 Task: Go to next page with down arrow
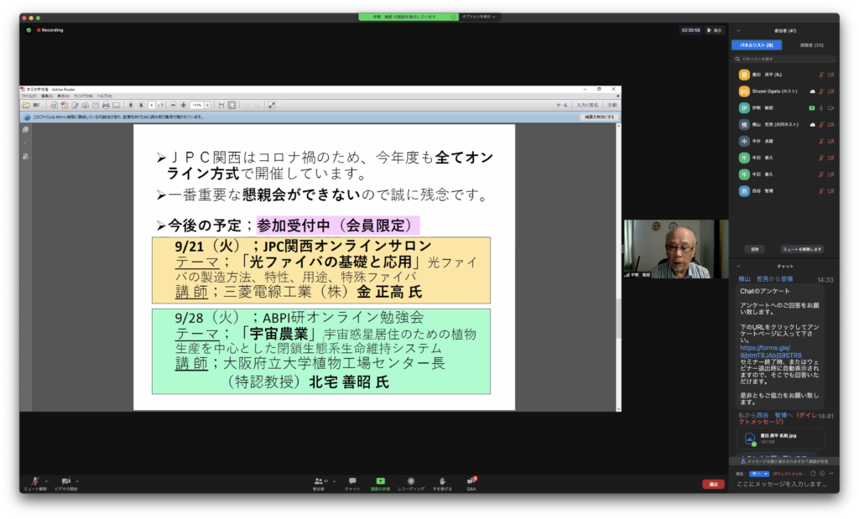(141, 105)
